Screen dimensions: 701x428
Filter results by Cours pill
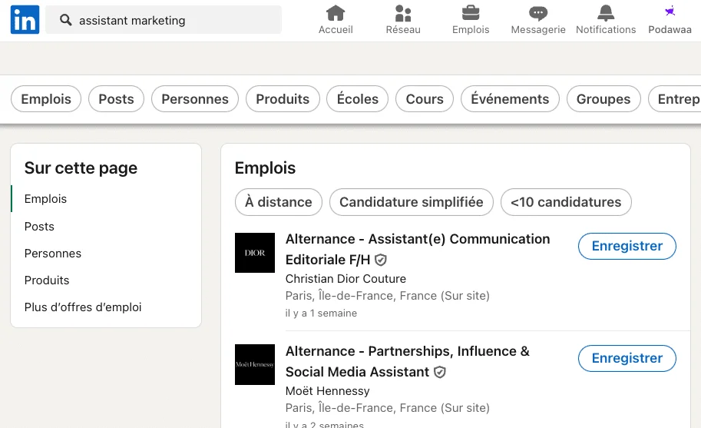(425, 99)
